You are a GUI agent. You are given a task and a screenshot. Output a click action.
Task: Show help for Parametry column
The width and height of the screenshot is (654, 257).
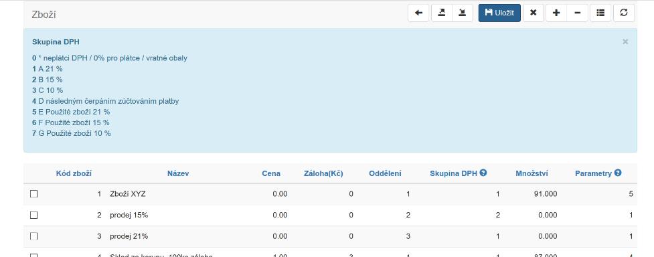pyautogui.click(x=618, y=173)
